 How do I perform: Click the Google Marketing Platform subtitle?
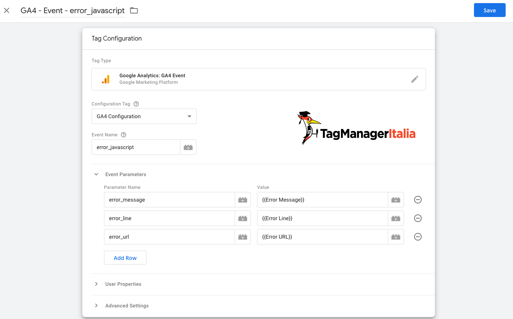point(148,82)
